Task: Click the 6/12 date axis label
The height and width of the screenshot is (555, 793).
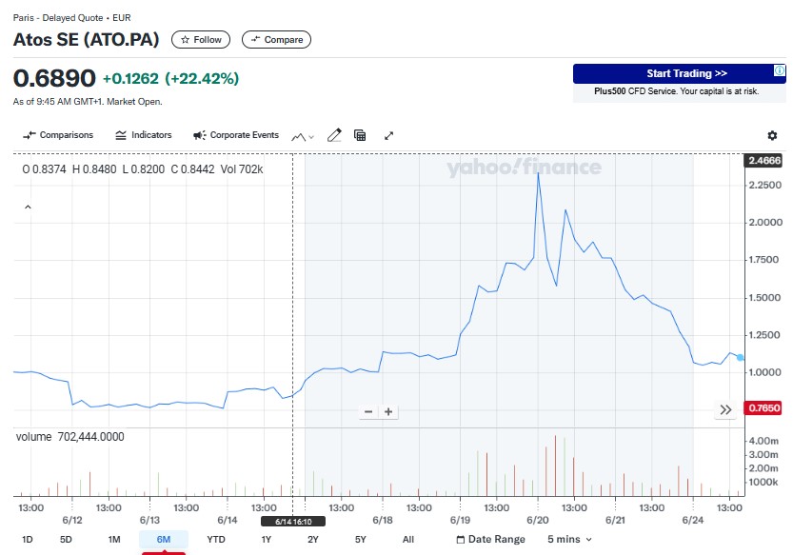Action: click(72, 520)
